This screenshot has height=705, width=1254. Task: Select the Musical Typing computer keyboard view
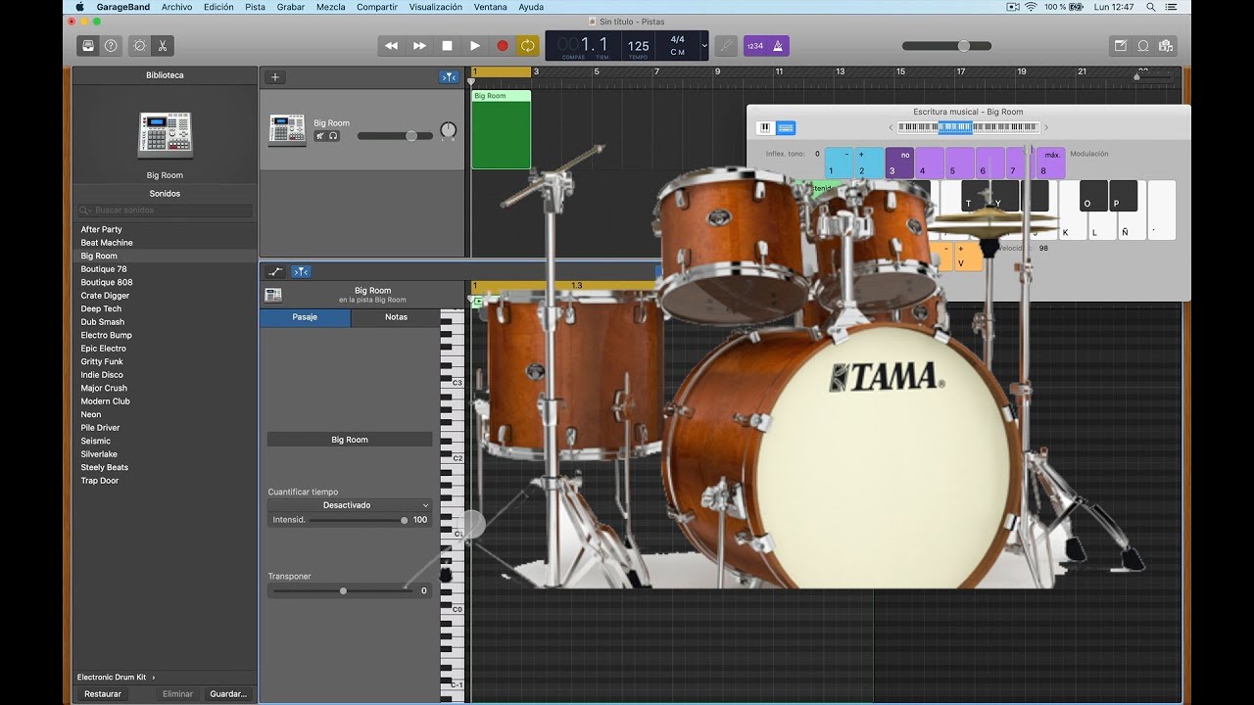coord(786,128)
